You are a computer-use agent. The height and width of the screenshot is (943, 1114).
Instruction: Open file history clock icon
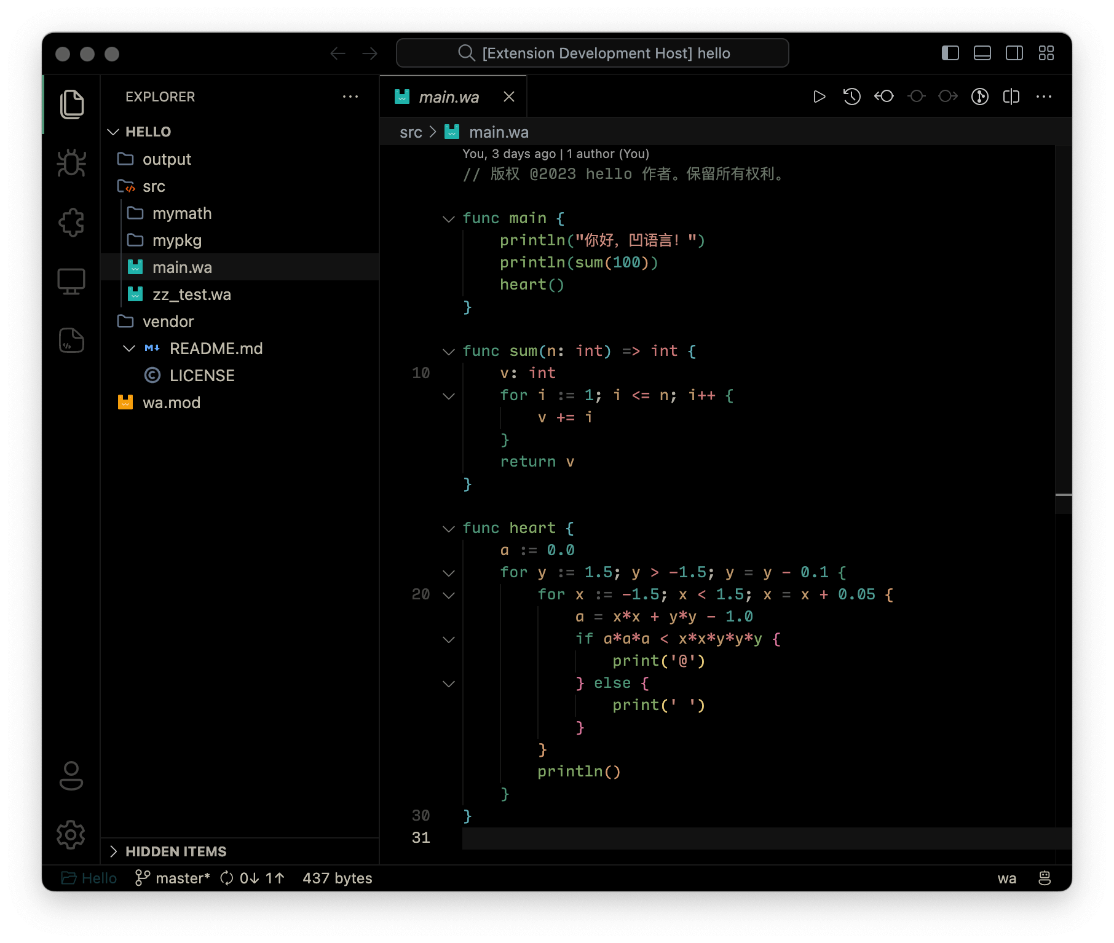pyautogui.click(x=851, y=97)
